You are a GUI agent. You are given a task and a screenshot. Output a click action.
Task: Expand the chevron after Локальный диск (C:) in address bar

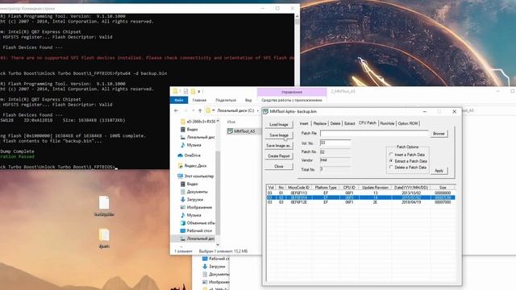pos(257,111)
